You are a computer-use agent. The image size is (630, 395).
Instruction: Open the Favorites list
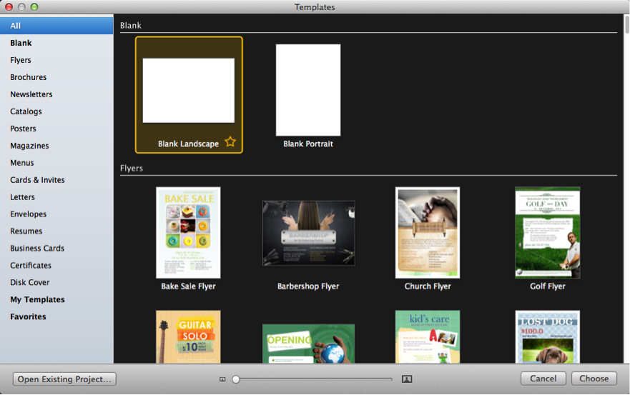tap(28, 316)
